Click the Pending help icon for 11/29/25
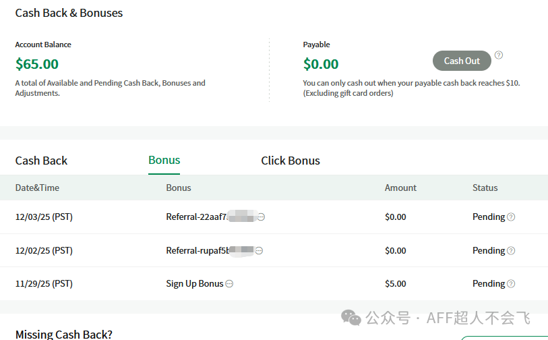Image resolution: width=548 pixels, height=340 pixels. (x=511, y=284)
